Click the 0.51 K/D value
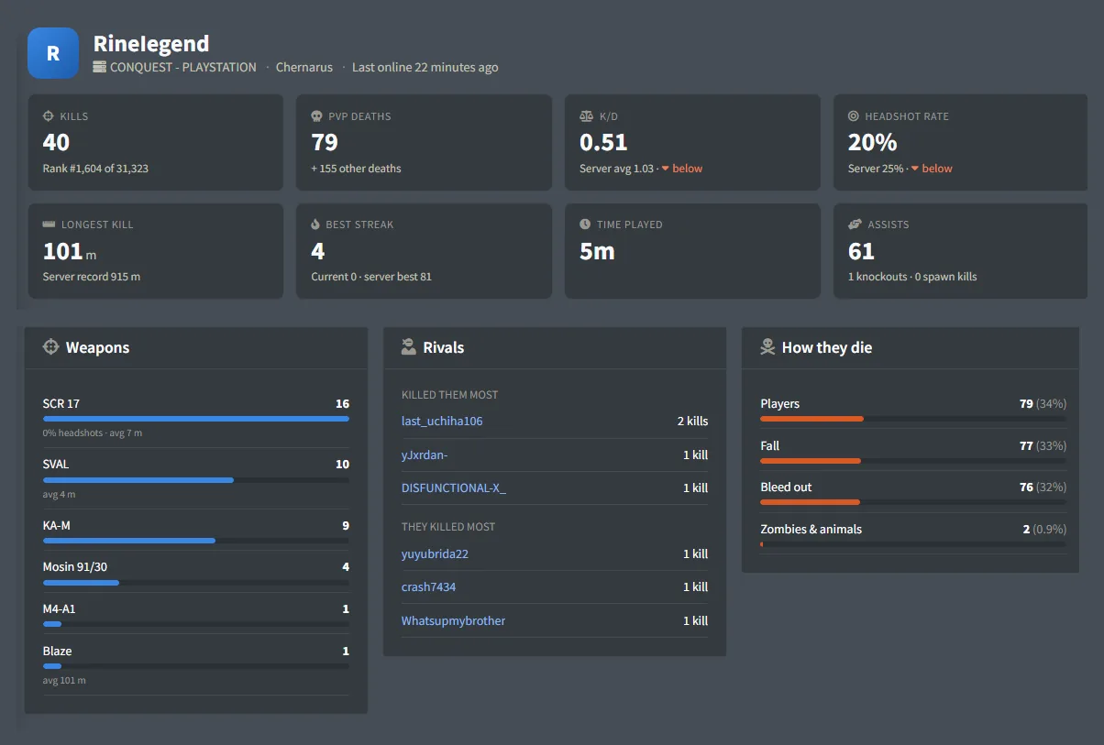Image resolution: width=1104 pixels, height=745 pixels. (603, 142)
